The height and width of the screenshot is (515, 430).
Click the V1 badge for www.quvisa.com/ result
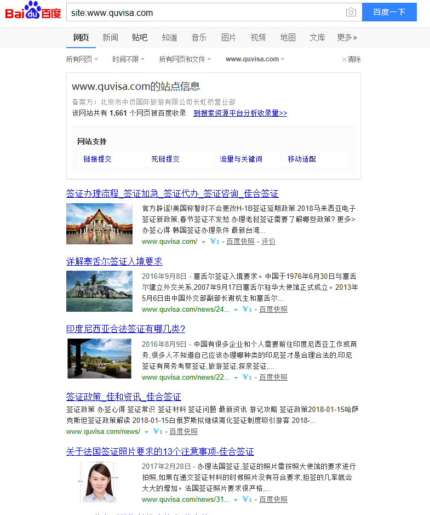(215, 242)
